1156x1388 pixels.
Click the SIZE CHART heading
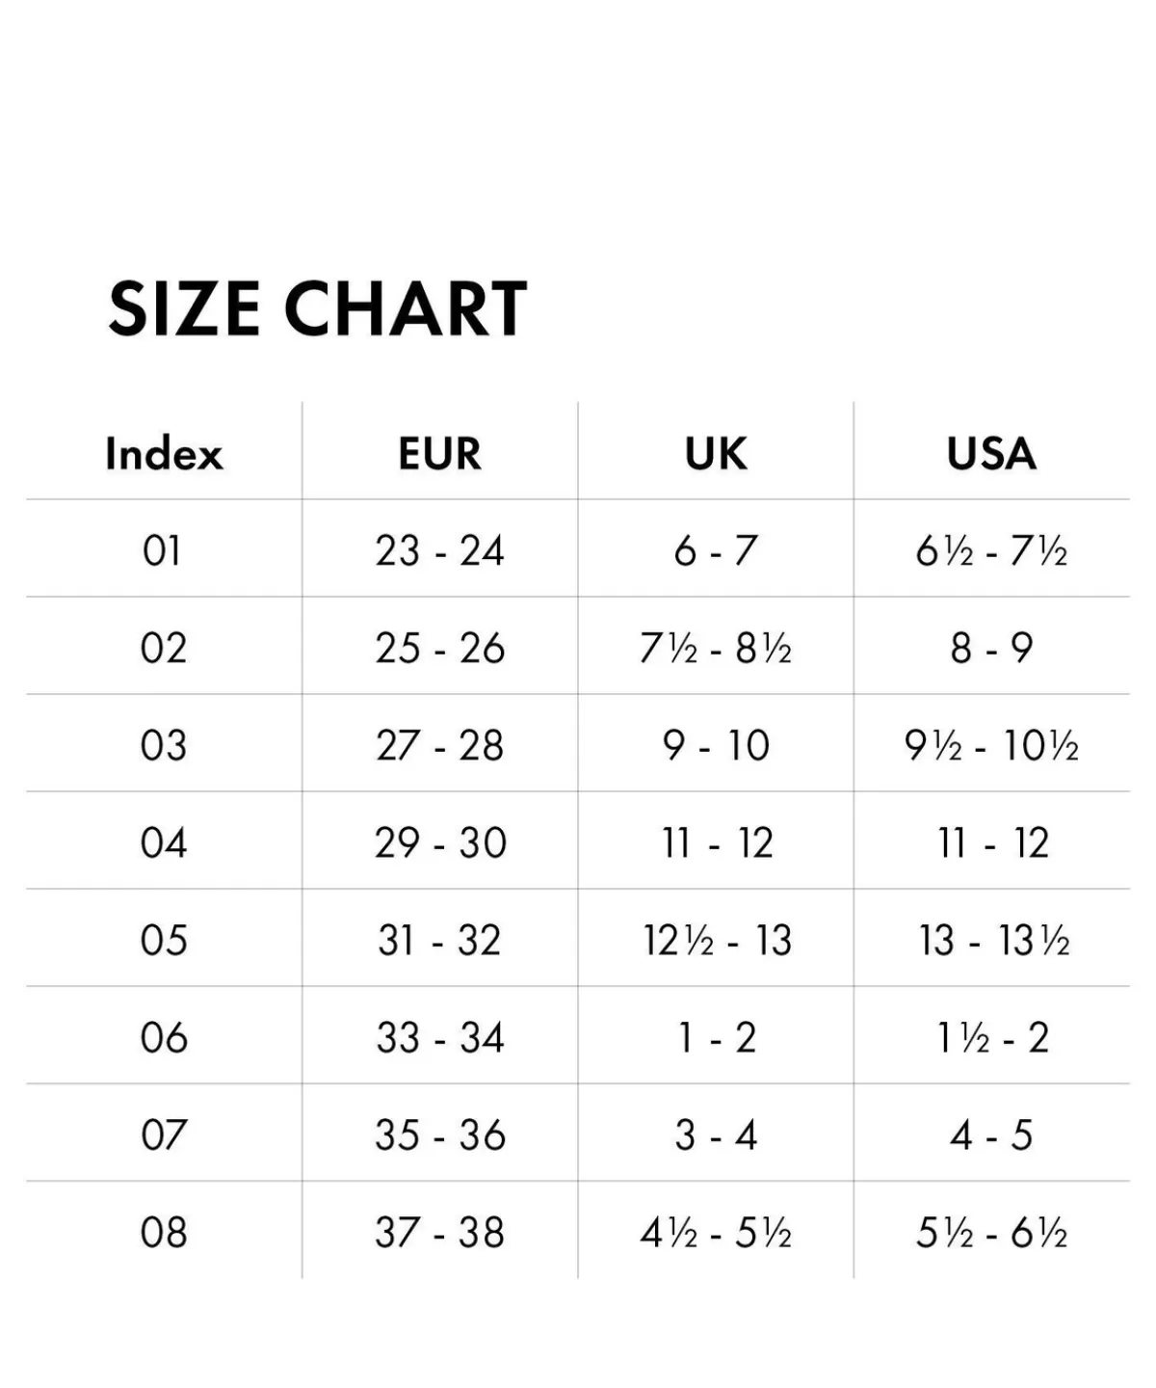click(x=318, y=308)
